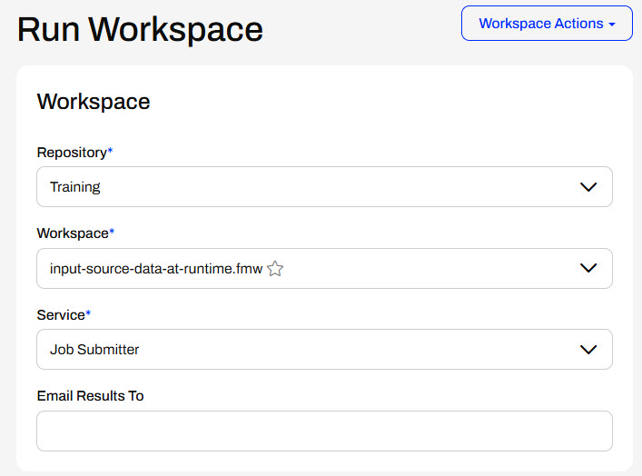Expand the Repository dropdown chevron
The height and width of the screenshot is (476, 642).
coord(588,187)
